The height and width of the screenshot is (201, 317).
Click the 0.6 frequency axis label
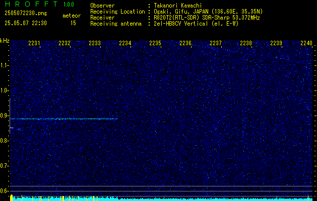(x=5, y=191)
